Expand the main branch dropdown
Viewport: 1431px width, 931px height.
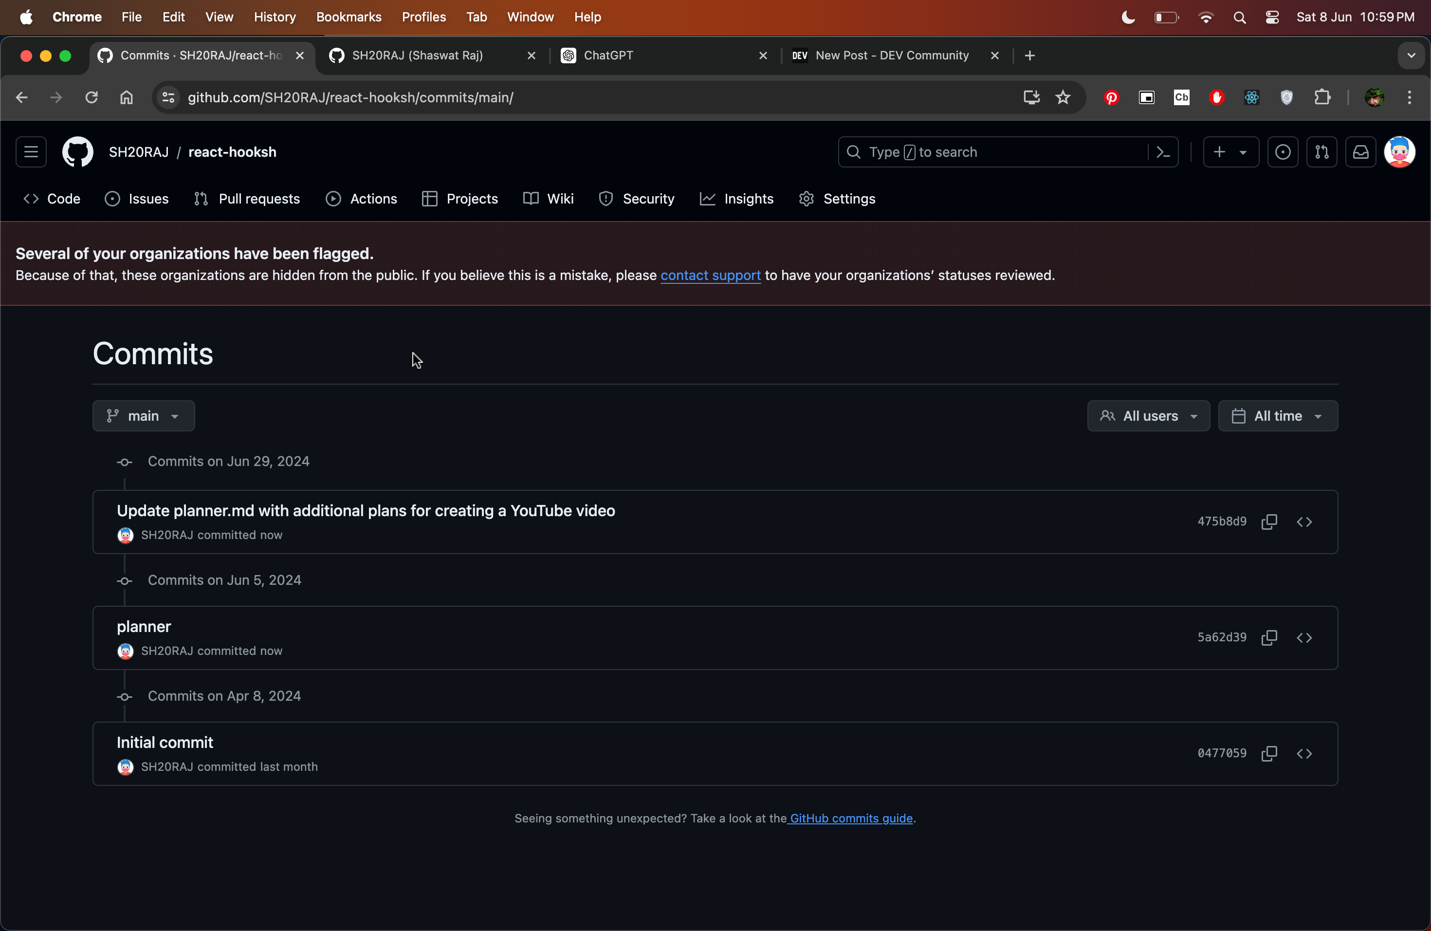(143, 416)
